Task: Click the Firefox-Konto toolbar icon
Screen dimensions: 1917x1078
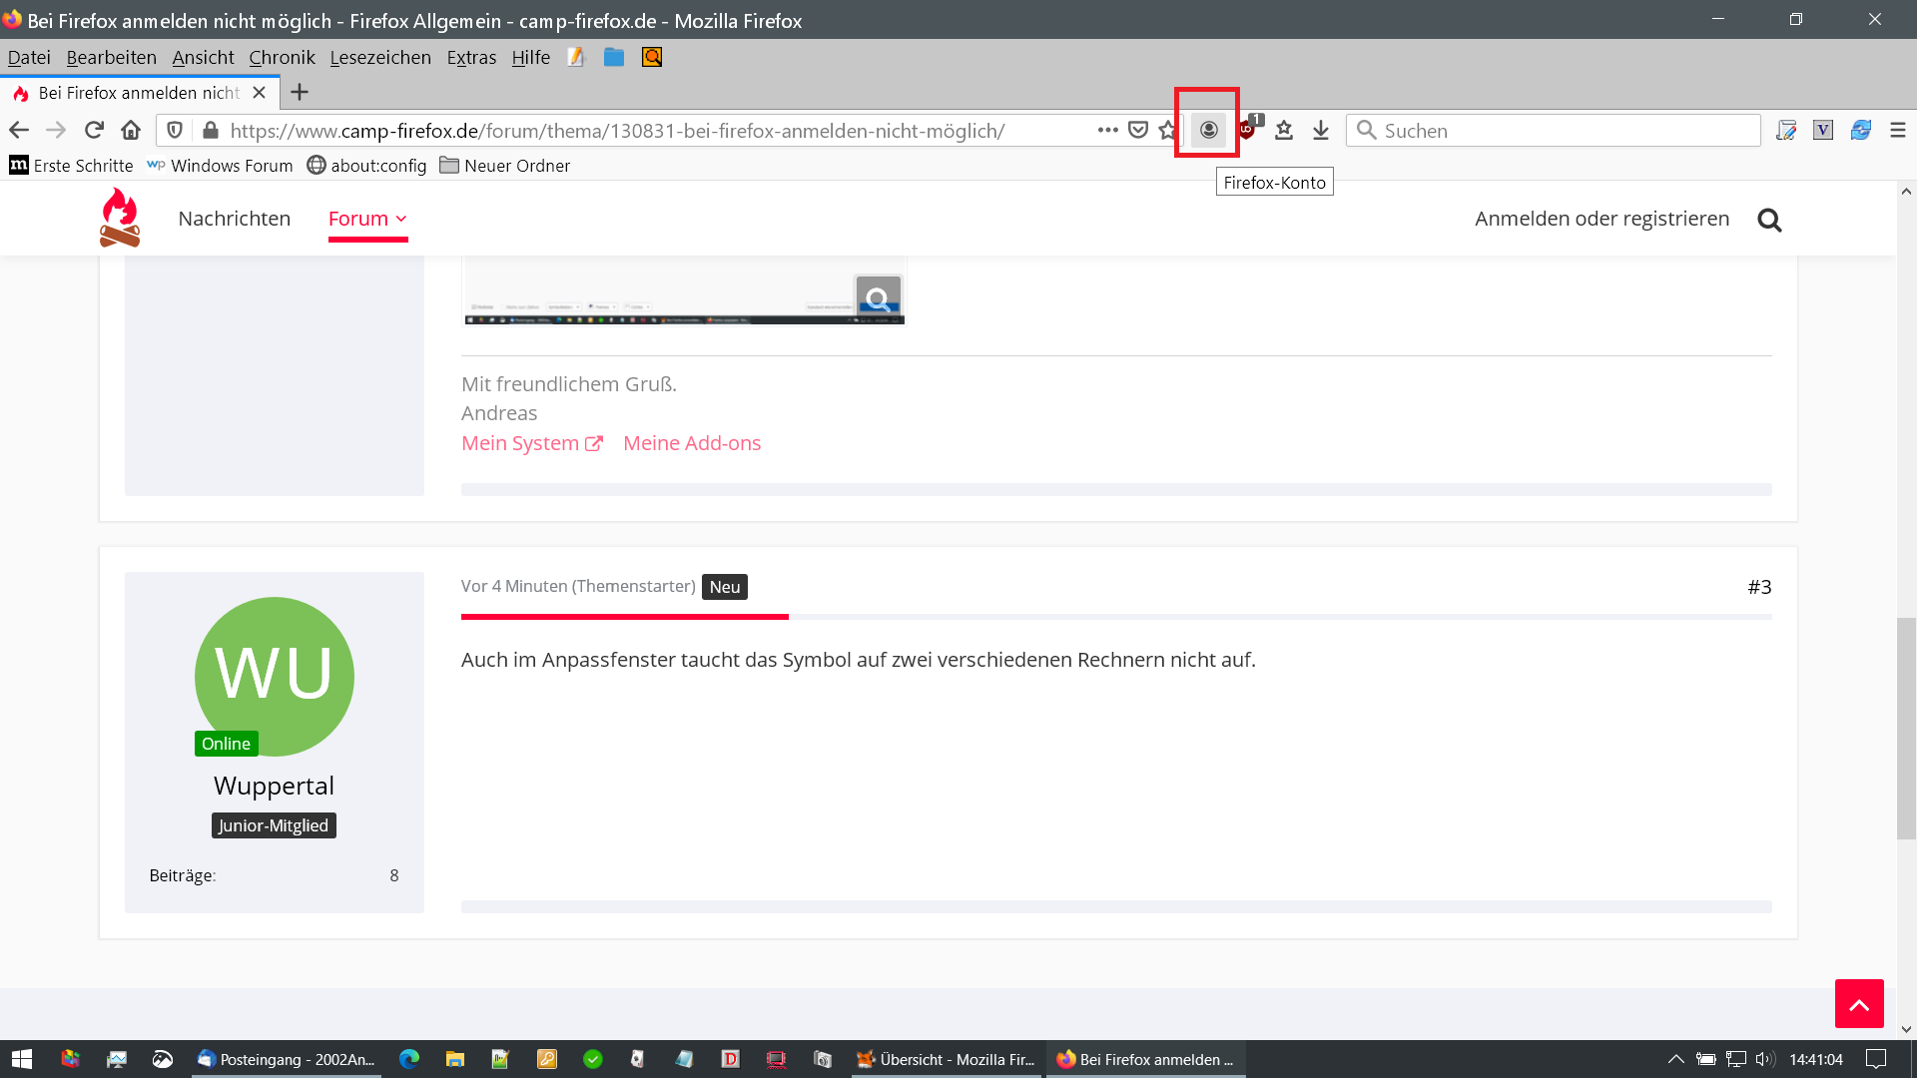Action: [x=1208, y=130]
